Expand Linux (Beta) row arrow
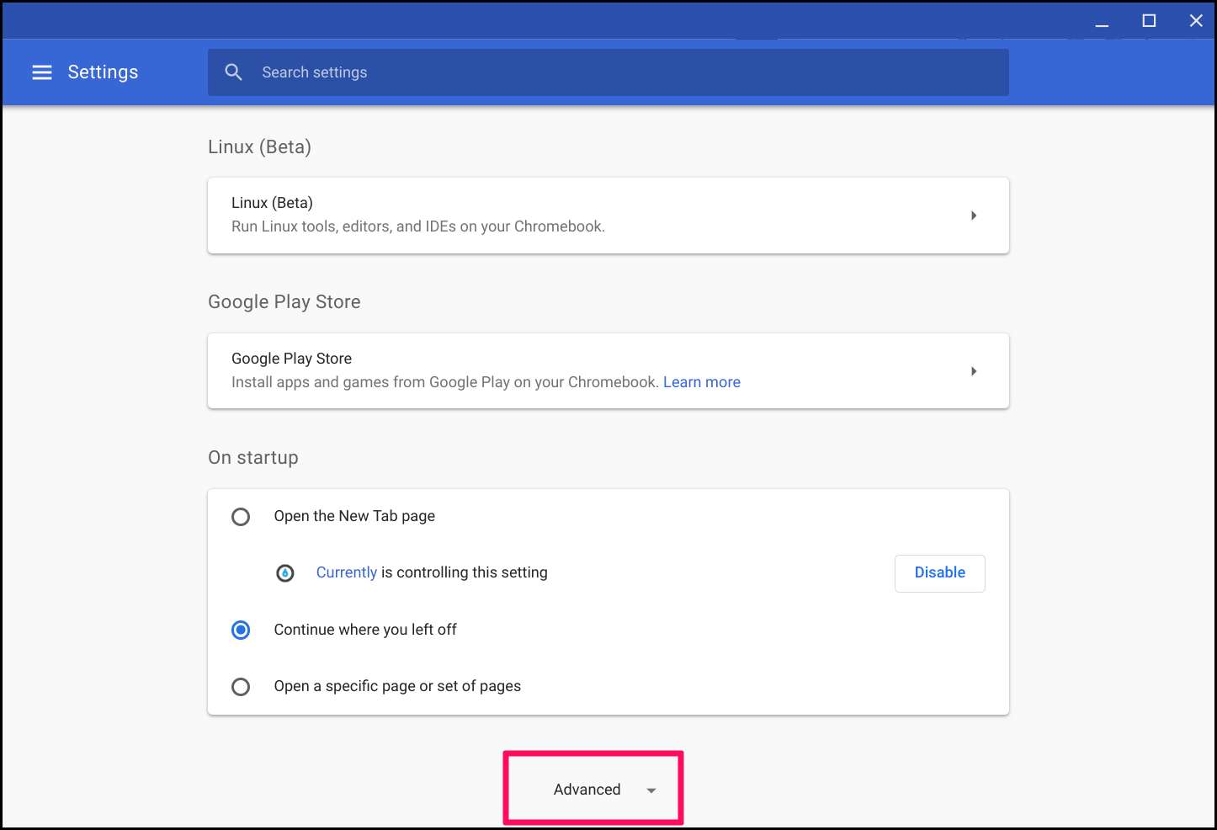The height and width of the screenshot is (830, 1217). tap(974, 215)
